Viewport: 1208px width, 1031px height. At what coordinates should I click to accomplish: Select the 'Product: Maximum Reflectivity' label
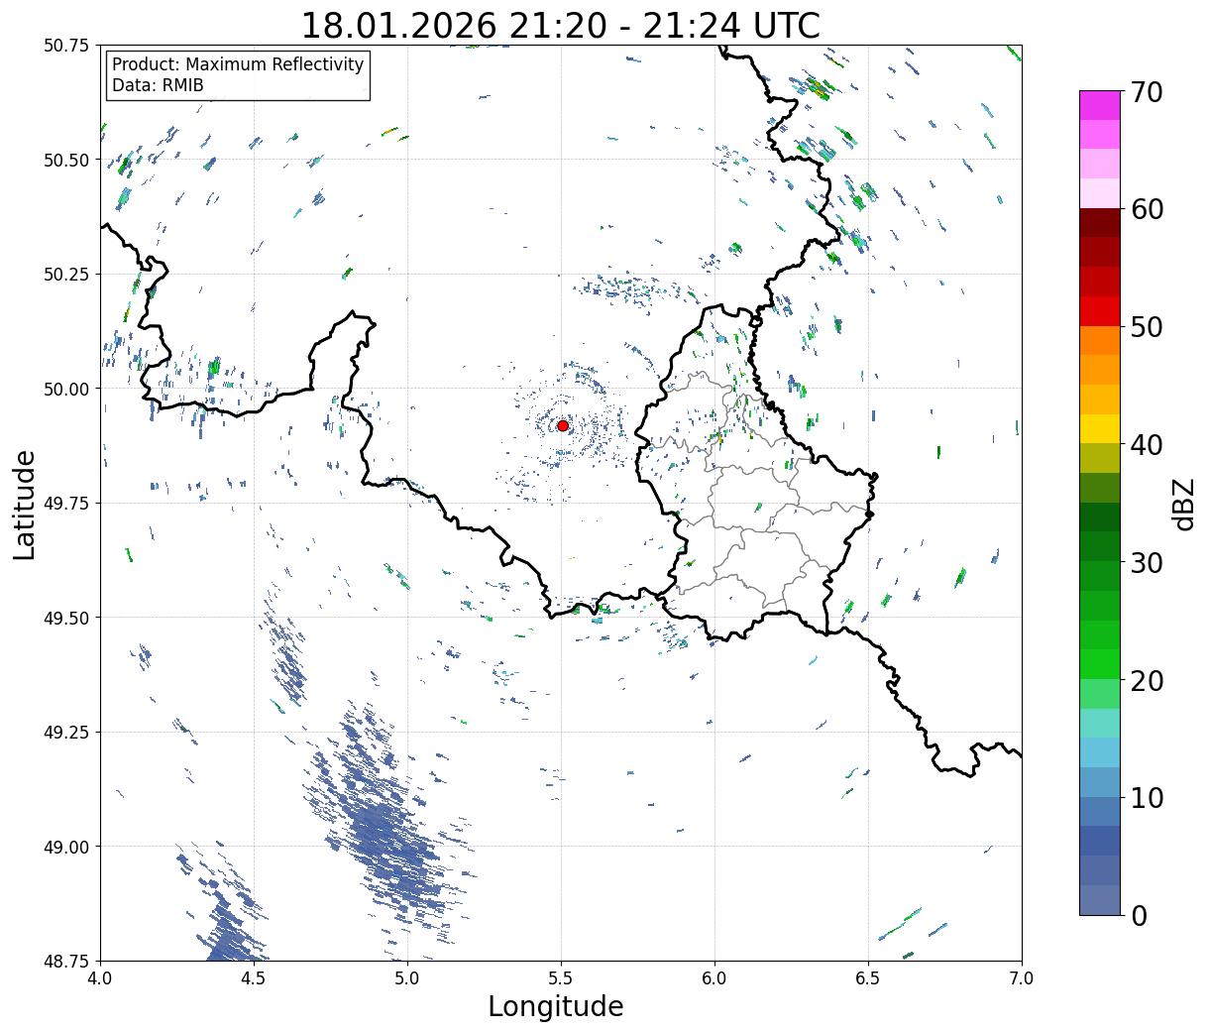(x=238, y=64)
